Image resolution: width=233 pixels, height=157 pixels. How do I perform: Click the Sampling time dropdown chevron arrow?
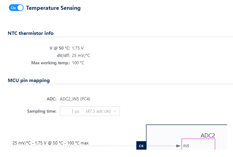pyautogui.click(x=115, y=111)
